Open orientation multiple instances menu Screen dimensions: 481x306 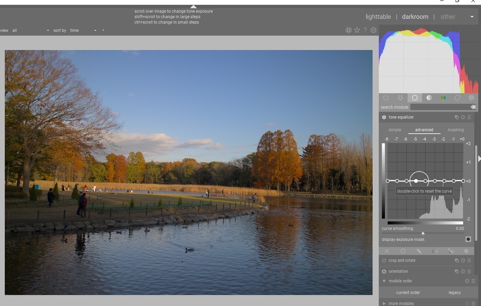coord(457,271)
